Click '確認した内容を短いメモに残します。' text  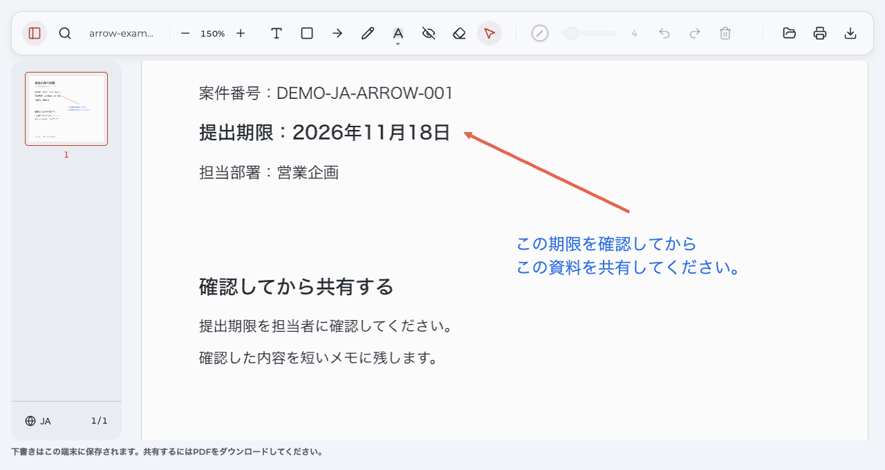[x=319, y=358]
